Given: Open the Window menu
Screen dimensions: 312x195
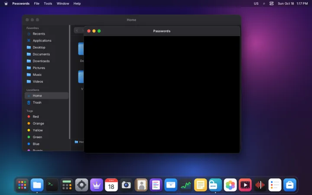Looking at the screenshot, I should coord(63,3).
